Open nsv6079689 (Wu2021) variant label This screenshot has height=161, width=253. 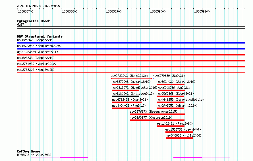coord(169,76)
